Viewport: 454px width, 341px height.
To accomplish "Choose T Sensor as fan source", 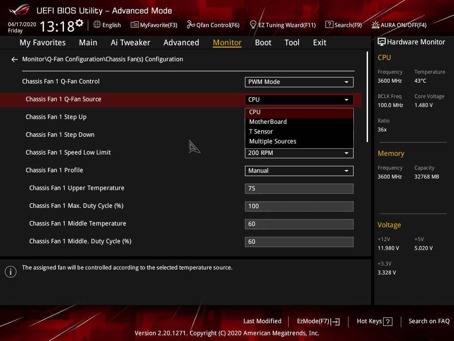I will tap(299, 131).
